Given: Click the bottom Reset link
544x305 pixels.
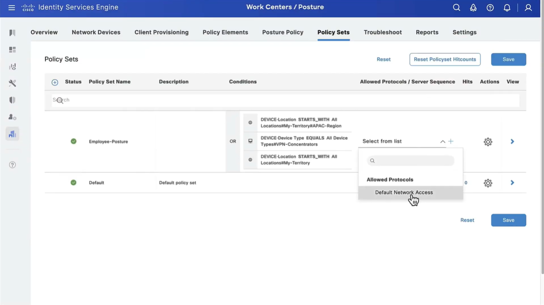Looking at the screenshot, I should coord(467,220).
